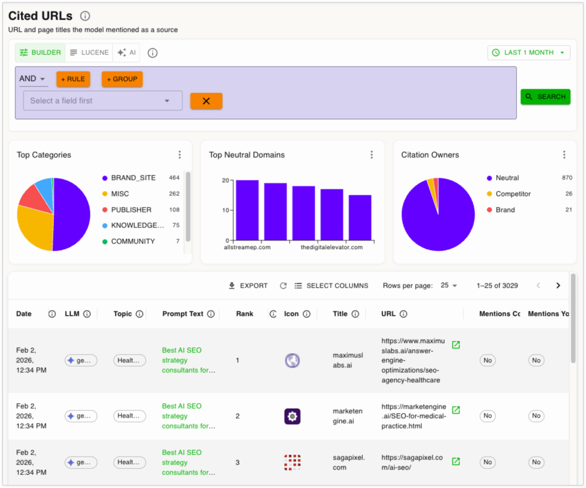Switch to the AI query tab

[126, 52]
